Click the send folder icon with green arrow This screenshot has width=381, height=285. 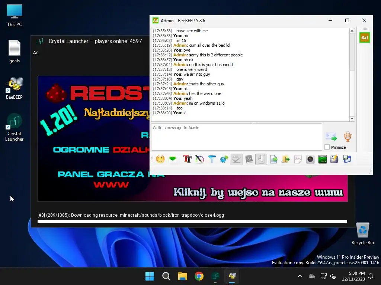point(286,159)
